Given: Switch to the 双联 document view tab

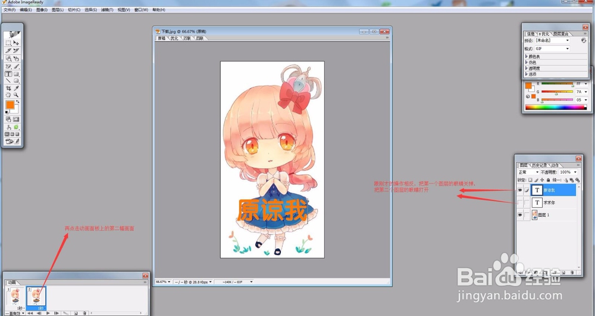Looking at the screenshot, I should [x=187, y=38].
